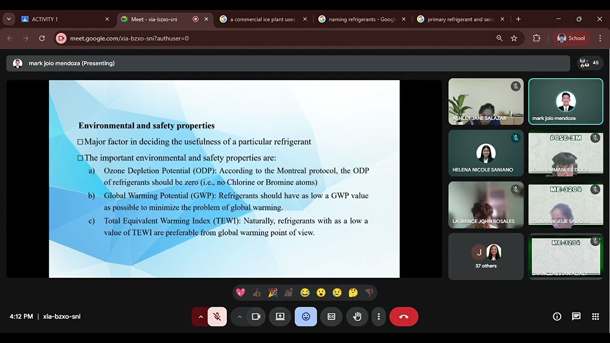Close the naming refrigerants tab
Screen dimensions: 610x343
pos(404,20)
